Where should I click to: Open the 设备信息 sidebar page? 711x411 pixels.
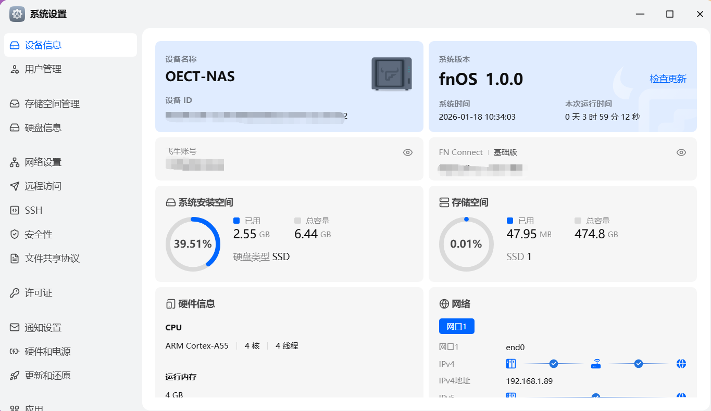pos(70,45)
